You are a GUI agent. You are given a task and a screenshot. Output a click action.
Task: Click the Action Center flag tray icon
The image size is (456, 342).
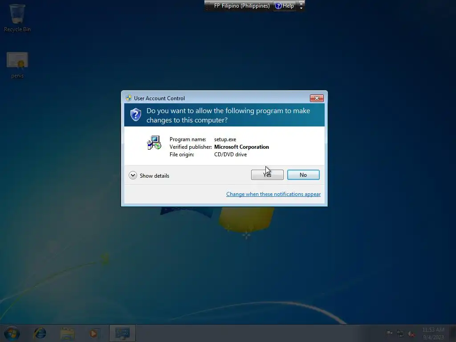[389, 333]
